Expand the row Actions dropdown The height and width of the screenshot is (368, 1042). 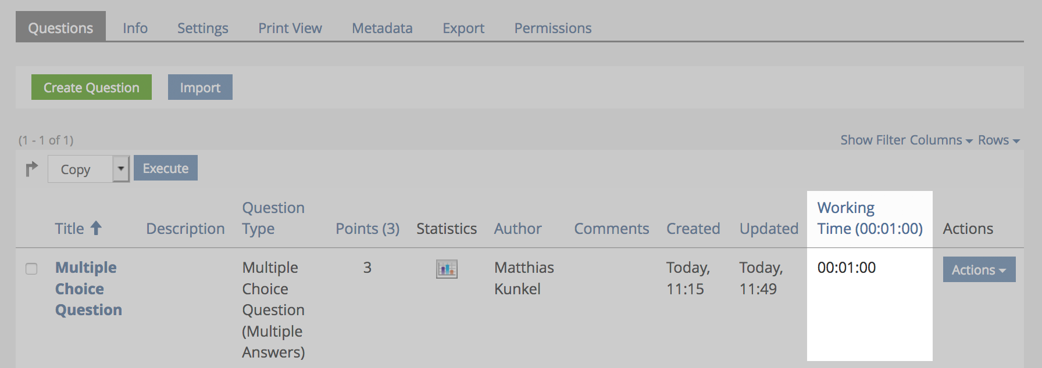pyautogui.click(x=979, y=269)
